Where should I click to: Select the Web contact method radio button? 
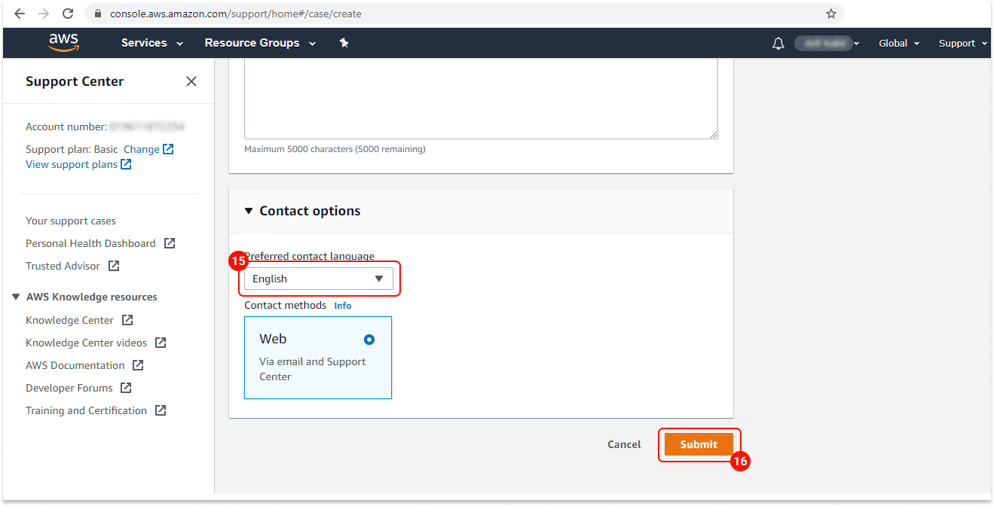(x=369, y=340)
